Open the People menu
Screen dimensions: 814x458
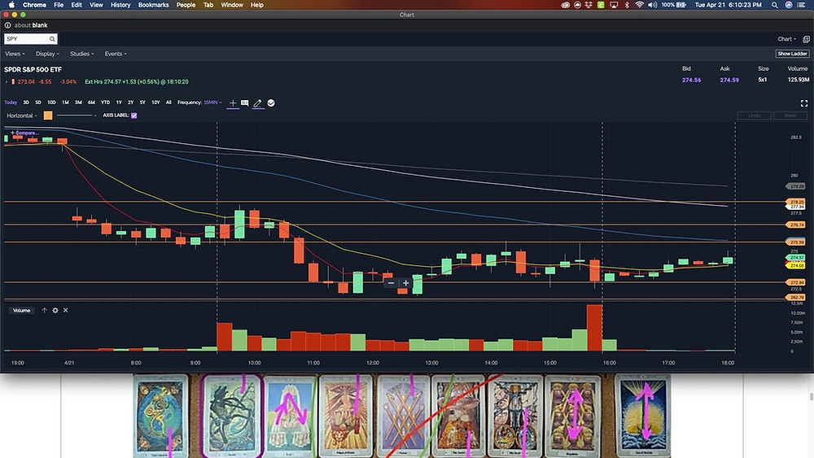click(186, 5)
